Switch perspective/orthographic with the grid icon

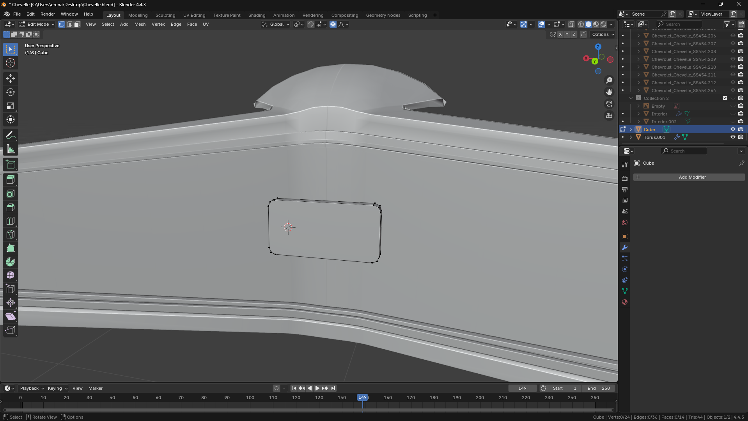(x=609, y=115)
